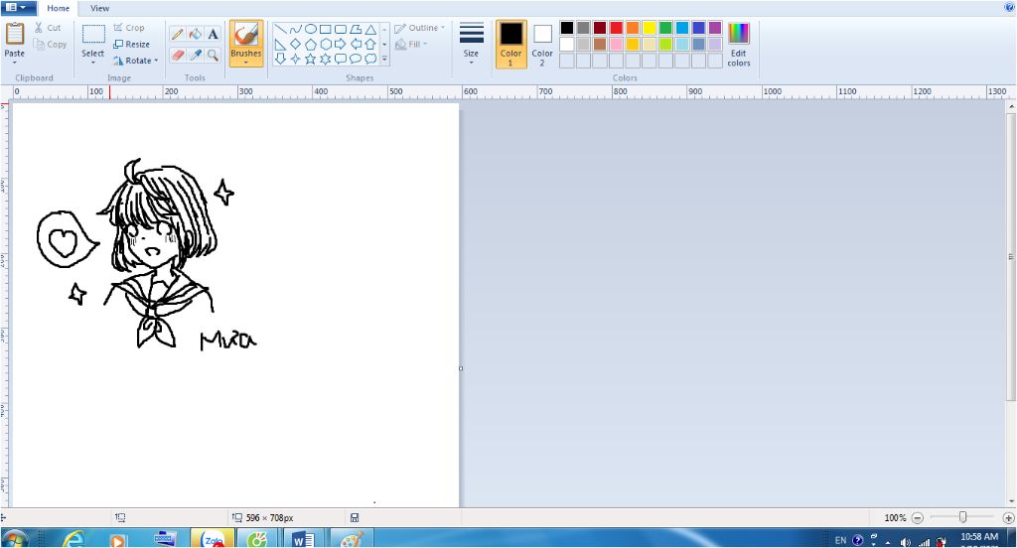Select the Magnifier tool

[213, 56]
